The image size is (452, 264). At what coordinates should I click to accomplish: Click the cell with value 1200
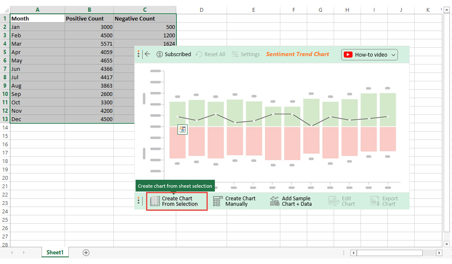(x=145, y=36)
